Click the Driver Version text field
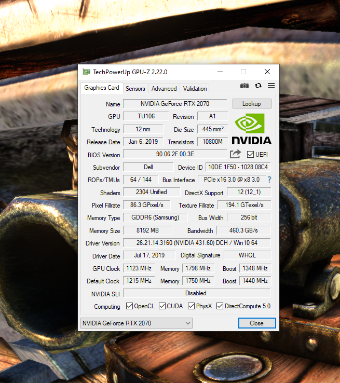The width and height of the screenshot is (340, 383). tap(197, 243)
